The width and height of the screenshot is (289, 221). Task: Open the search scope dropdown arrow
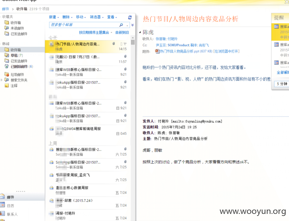[127, 25]
